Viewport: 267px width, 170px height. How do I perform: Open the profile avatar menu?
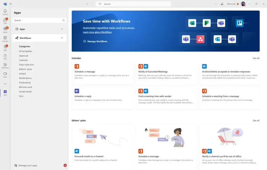coord(243,4)
